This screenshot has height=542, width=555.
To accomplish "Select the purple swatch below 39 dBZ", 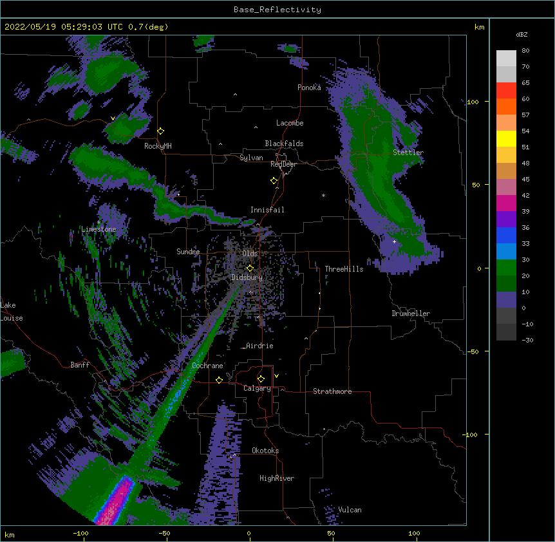I will pos(506,219).
